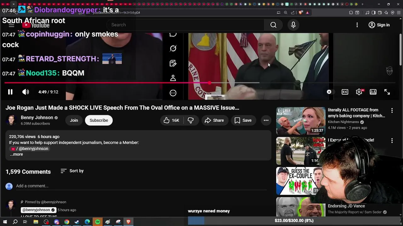Open the browser hamburger main menu
Image resolution: width=403 pixels, height=226 pixels.
399,13
